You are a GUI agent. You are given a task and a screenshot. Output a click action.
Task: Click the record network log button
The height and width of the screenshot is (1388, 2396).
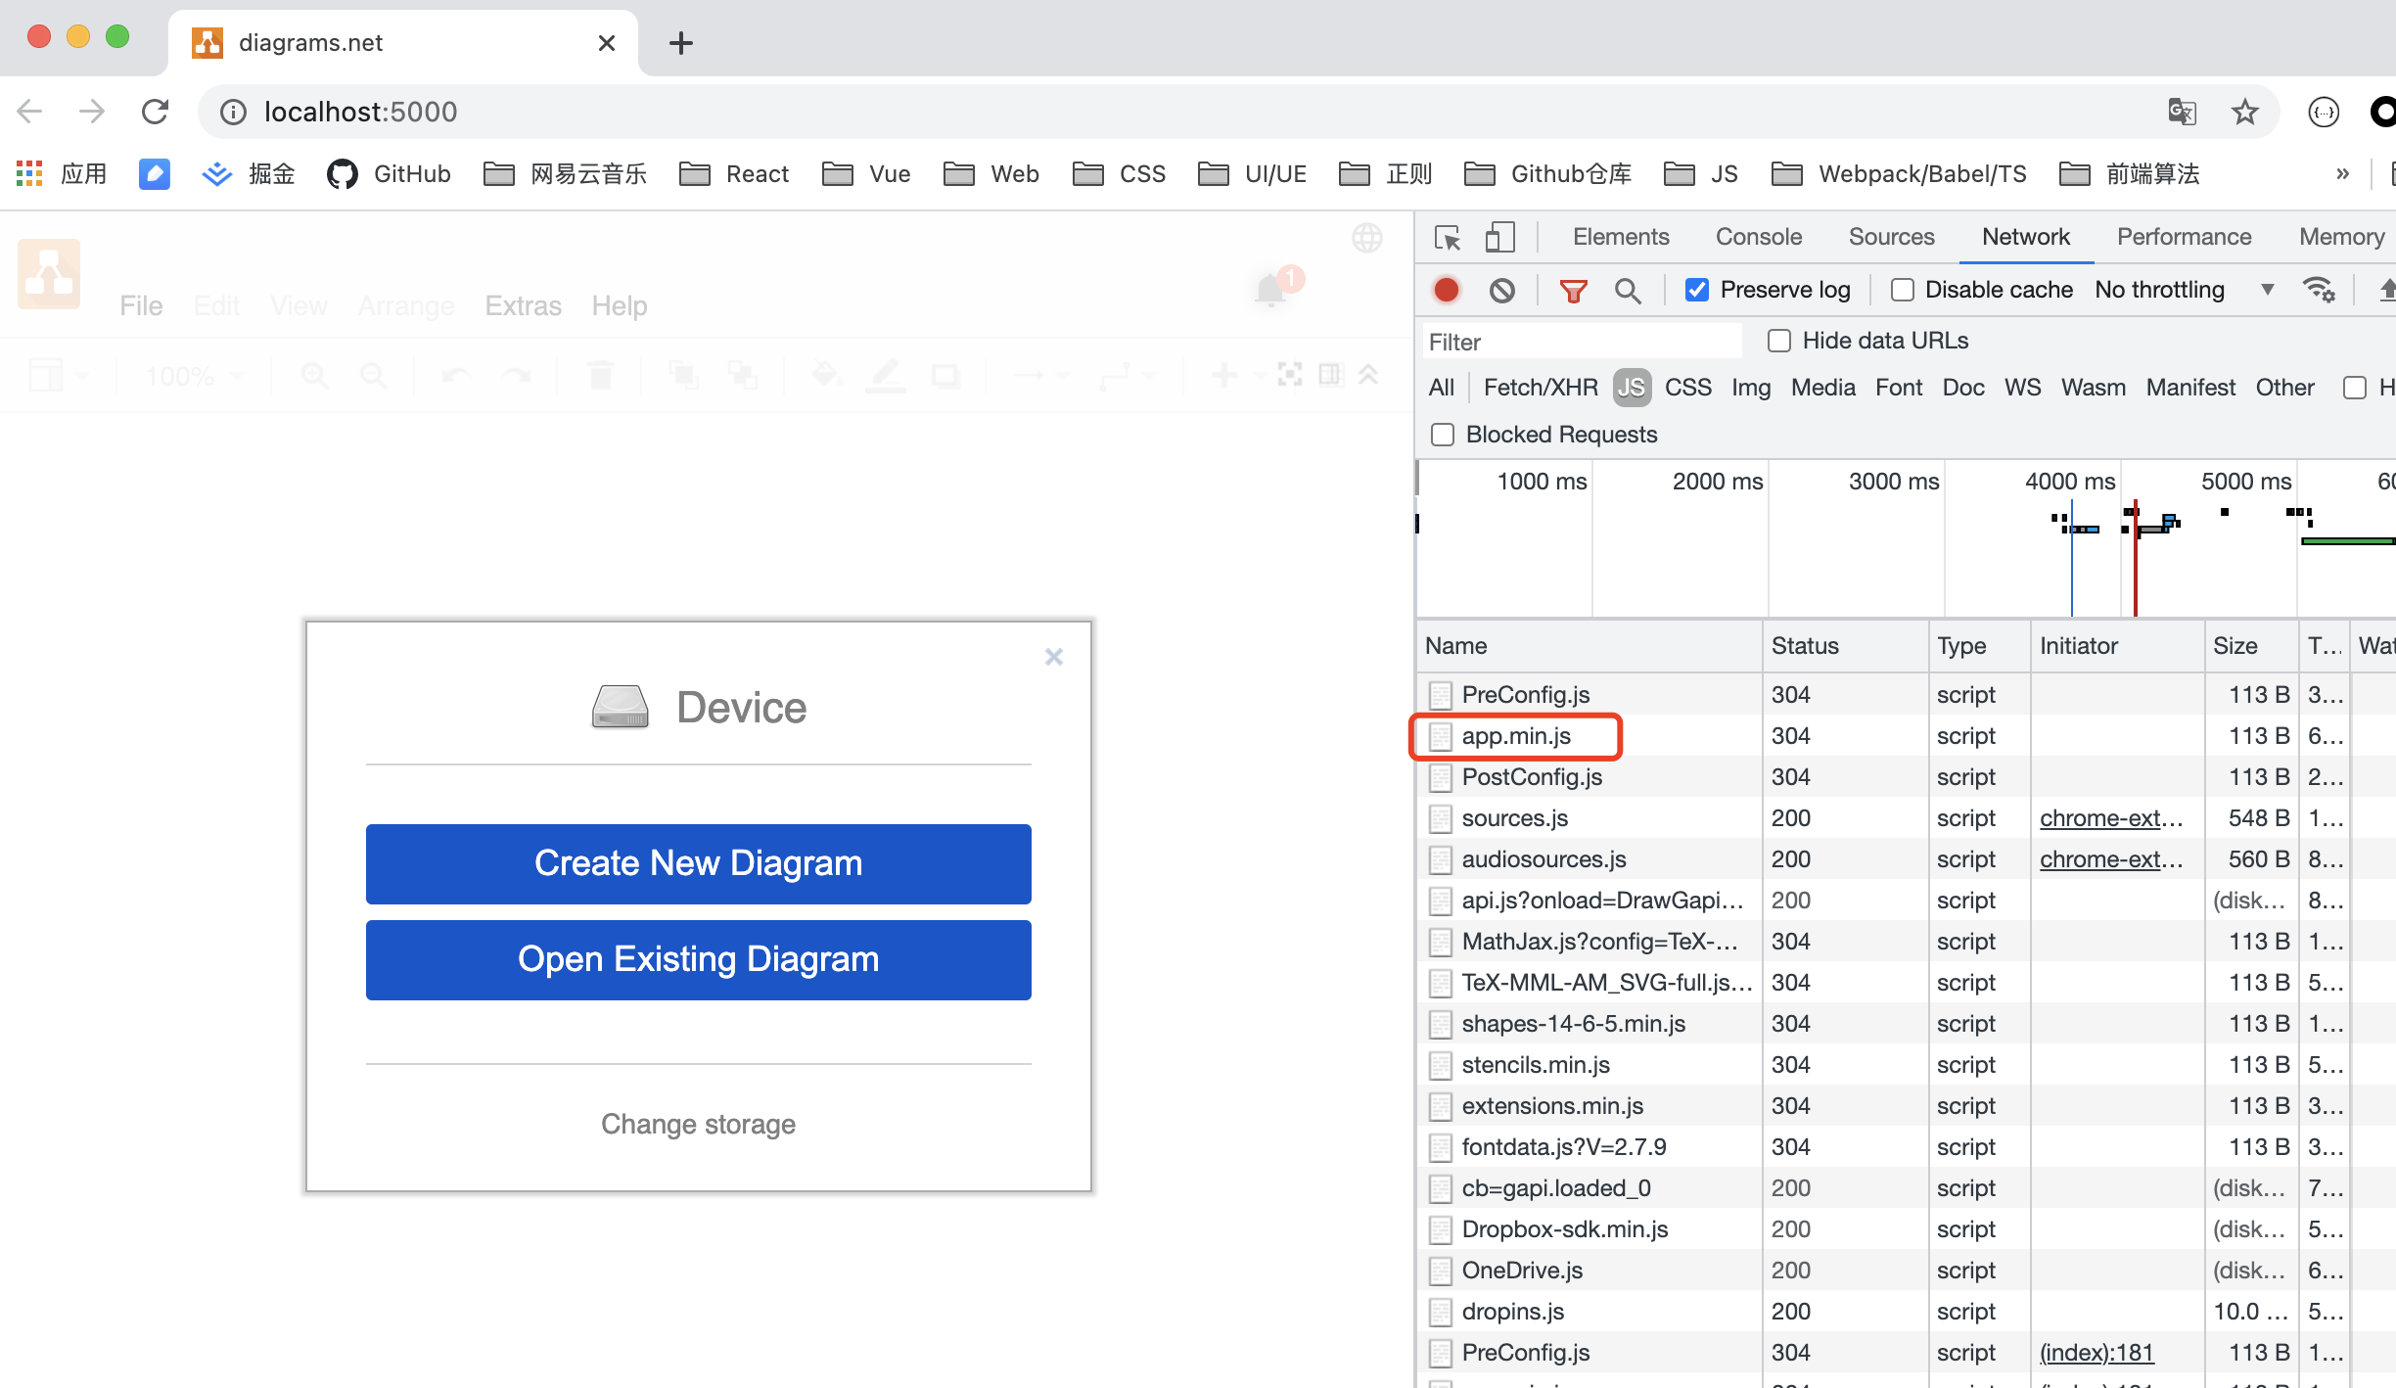pyautogui.click(x=1446, y=290)
